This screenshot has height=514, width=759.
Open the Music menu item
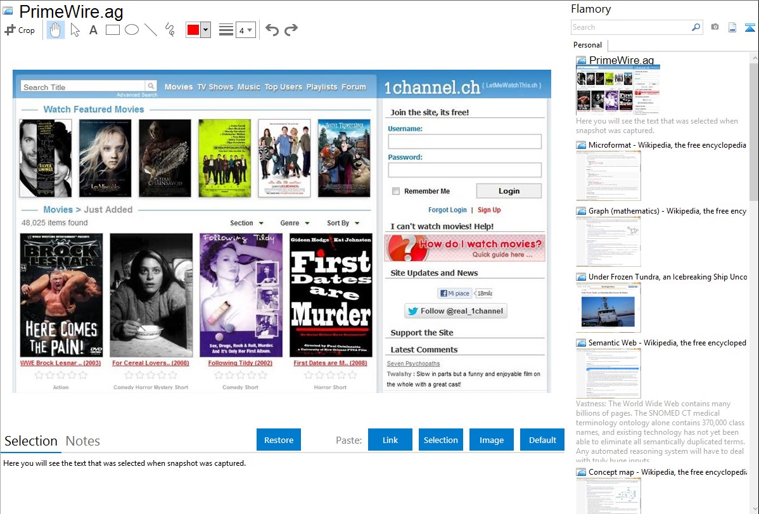(x=249, y=87)
